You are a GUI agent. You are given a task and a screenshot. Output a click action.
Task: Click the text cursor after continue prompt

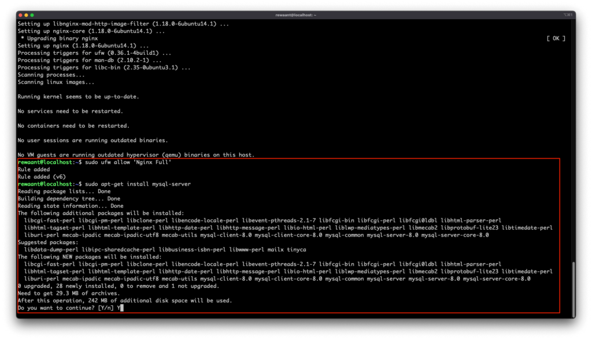[121, 308]
